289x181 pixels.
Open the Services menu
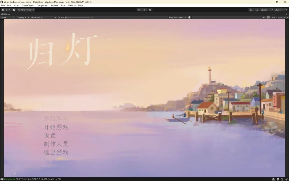(x=55, y=6)
